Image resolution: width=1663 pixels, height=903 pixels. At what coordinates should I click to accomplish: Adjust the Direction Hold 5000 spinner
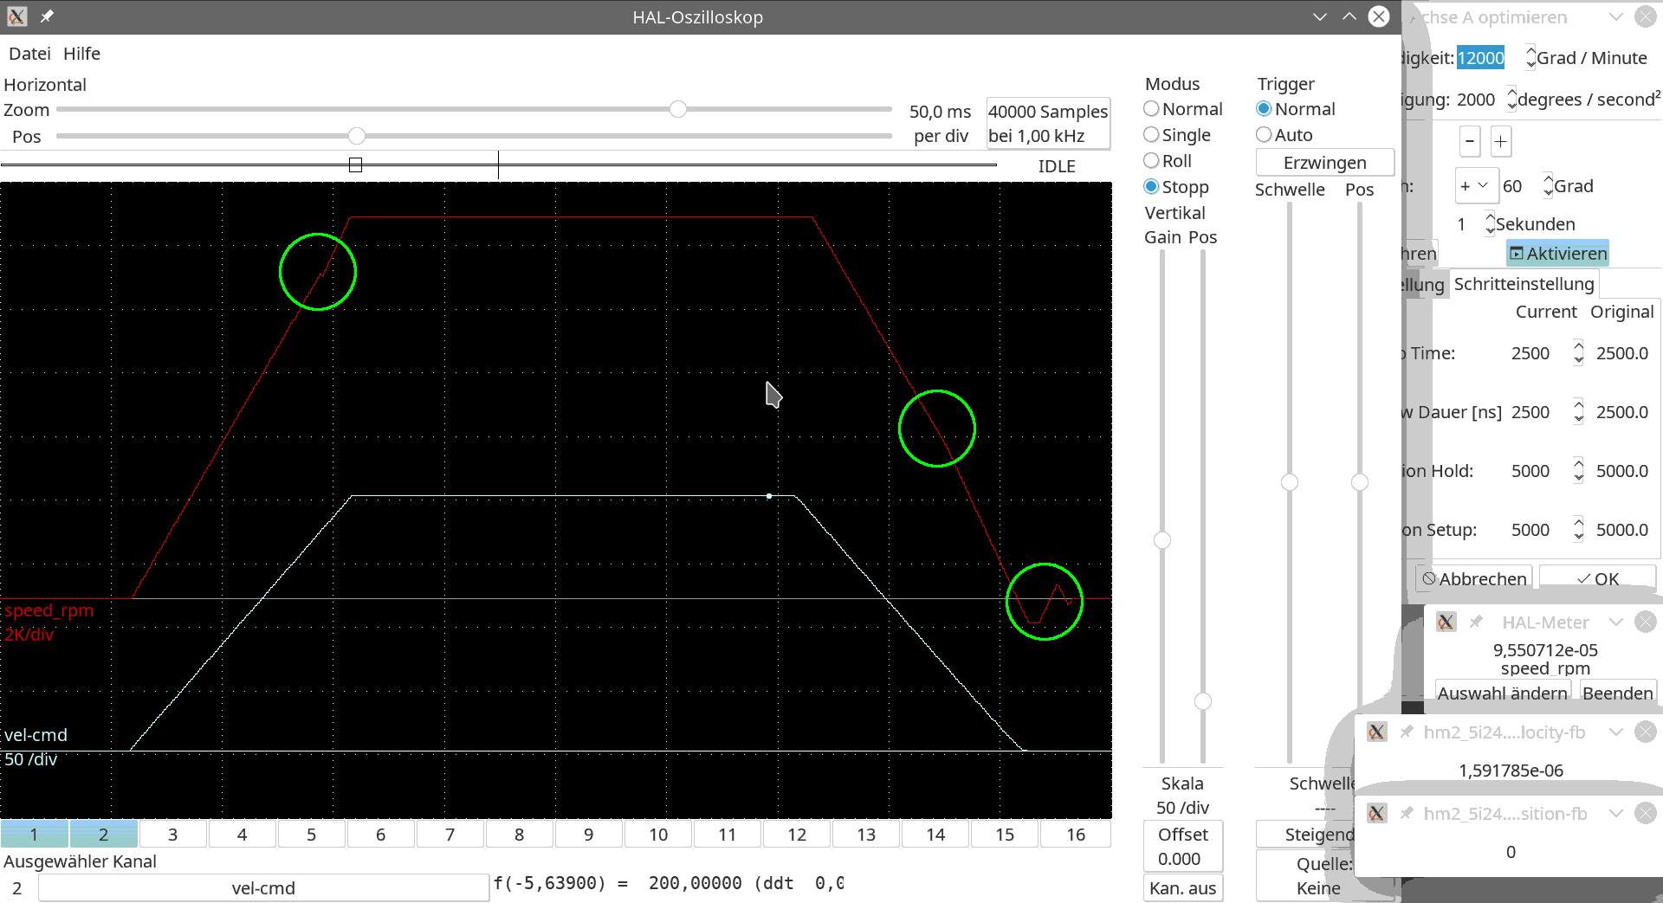coord(1578,471)
